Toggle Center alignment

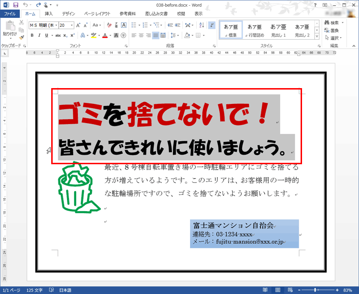[141, 35]
